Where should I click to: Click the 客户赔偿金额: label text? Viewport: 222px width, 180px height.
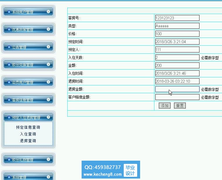point(80,97)
